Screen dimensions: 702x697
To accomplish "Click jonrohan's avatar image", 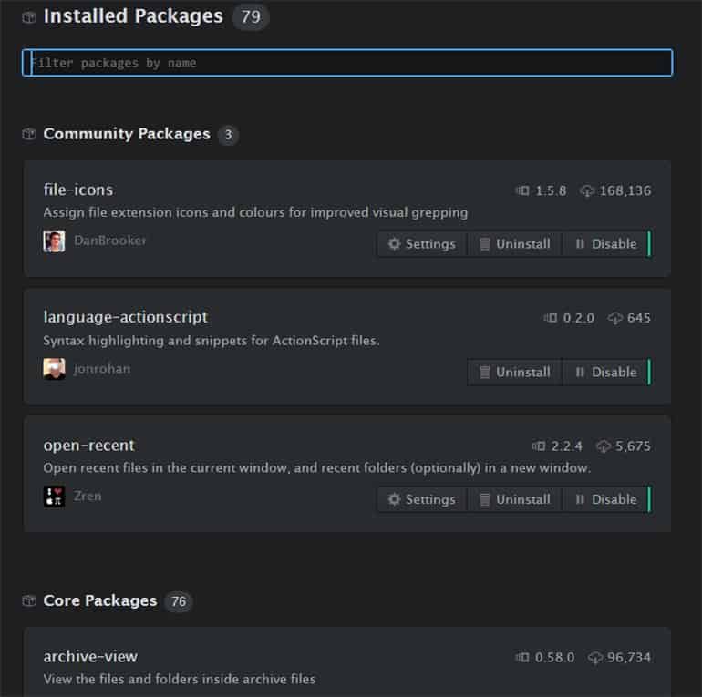I will point(54,369).
